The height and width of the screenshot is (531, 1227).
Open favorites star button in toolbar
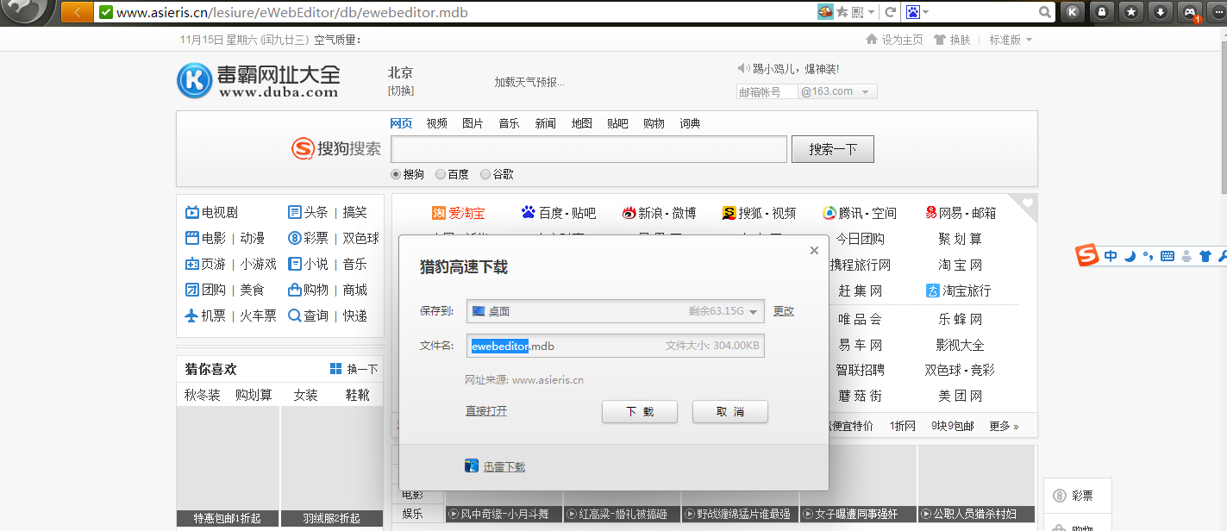[1131, 12]
